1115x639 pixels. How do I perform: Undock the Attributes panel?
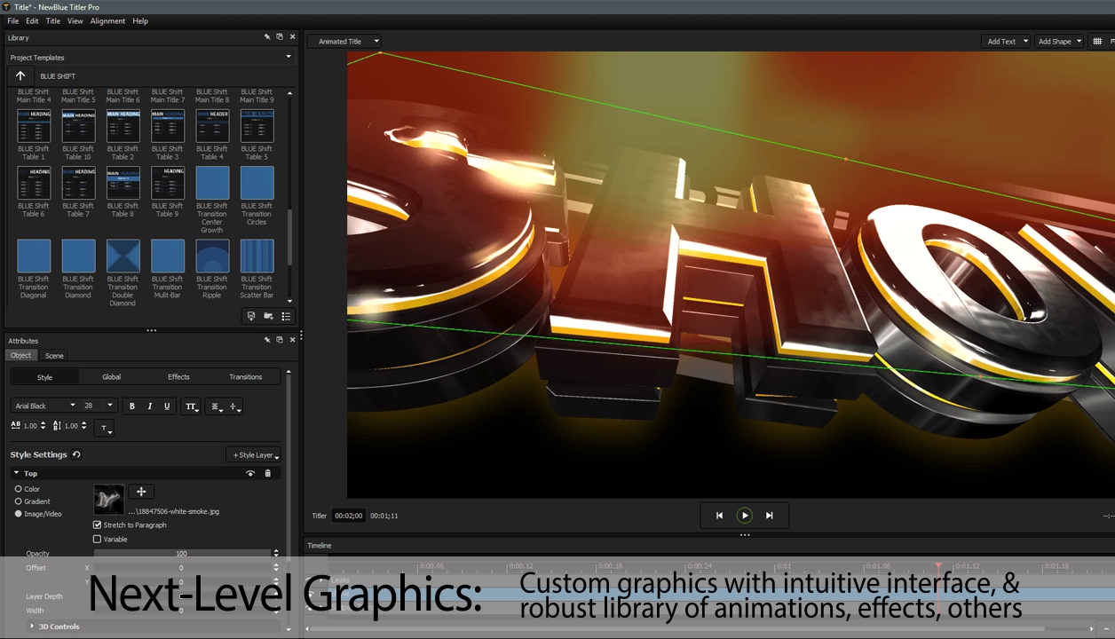[280, 340]
